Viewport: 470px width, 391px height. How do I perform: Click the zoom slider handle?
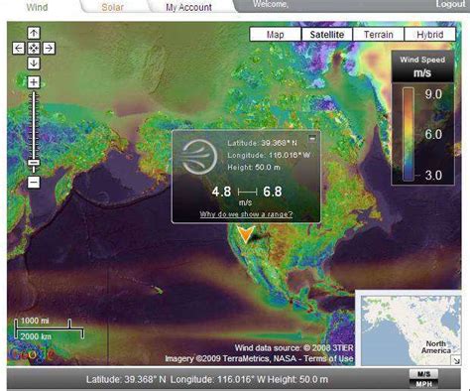tap(34, 163)
